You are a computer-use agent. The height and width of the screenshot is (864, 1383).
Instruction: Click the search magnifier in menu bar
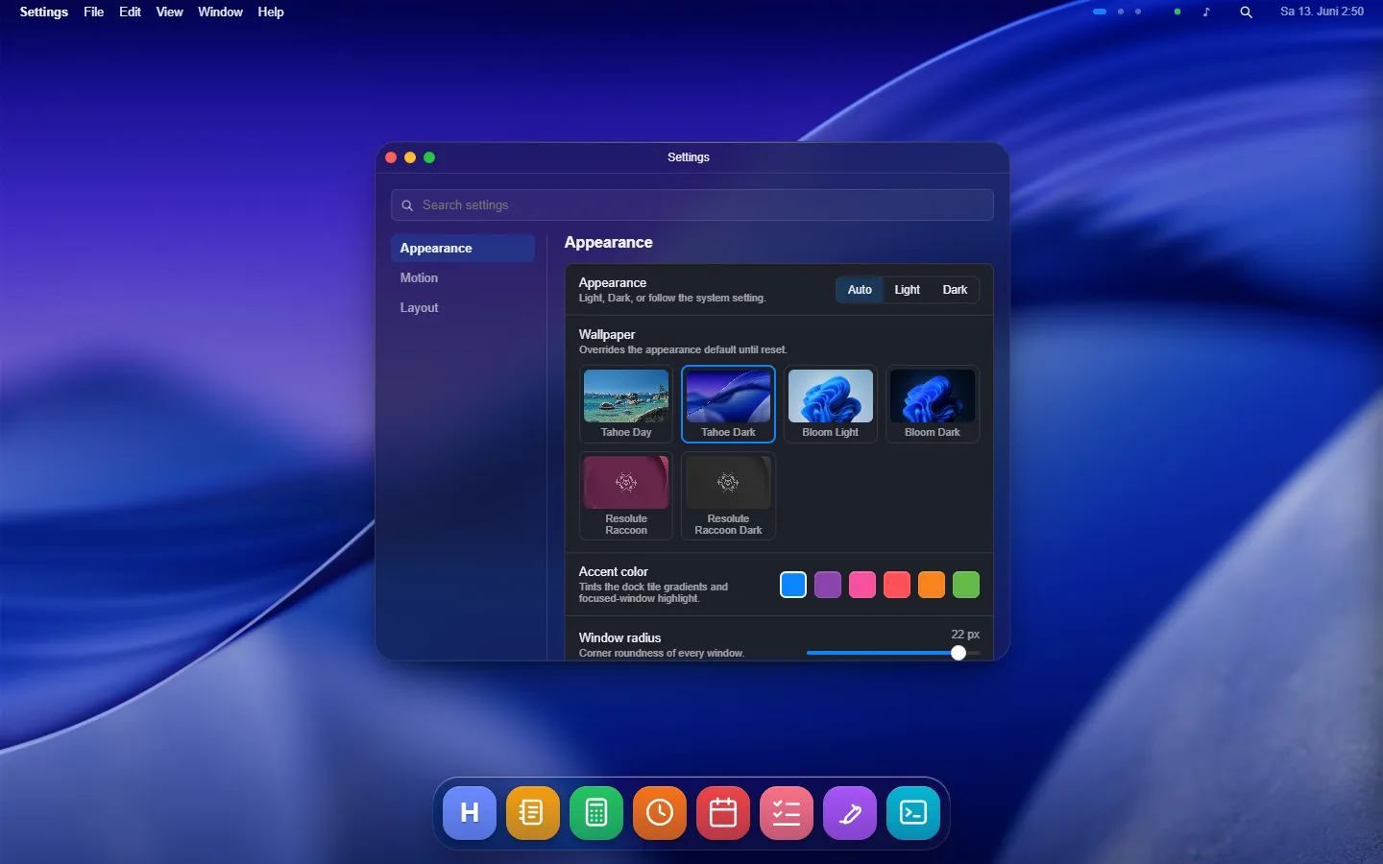[1246, 12]
